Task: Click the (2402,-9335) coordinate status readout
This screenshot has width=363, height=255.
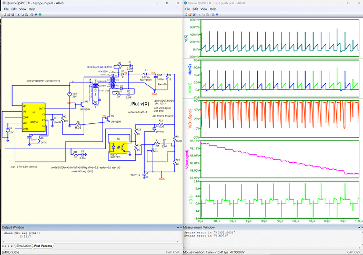Action: point(10,252)
